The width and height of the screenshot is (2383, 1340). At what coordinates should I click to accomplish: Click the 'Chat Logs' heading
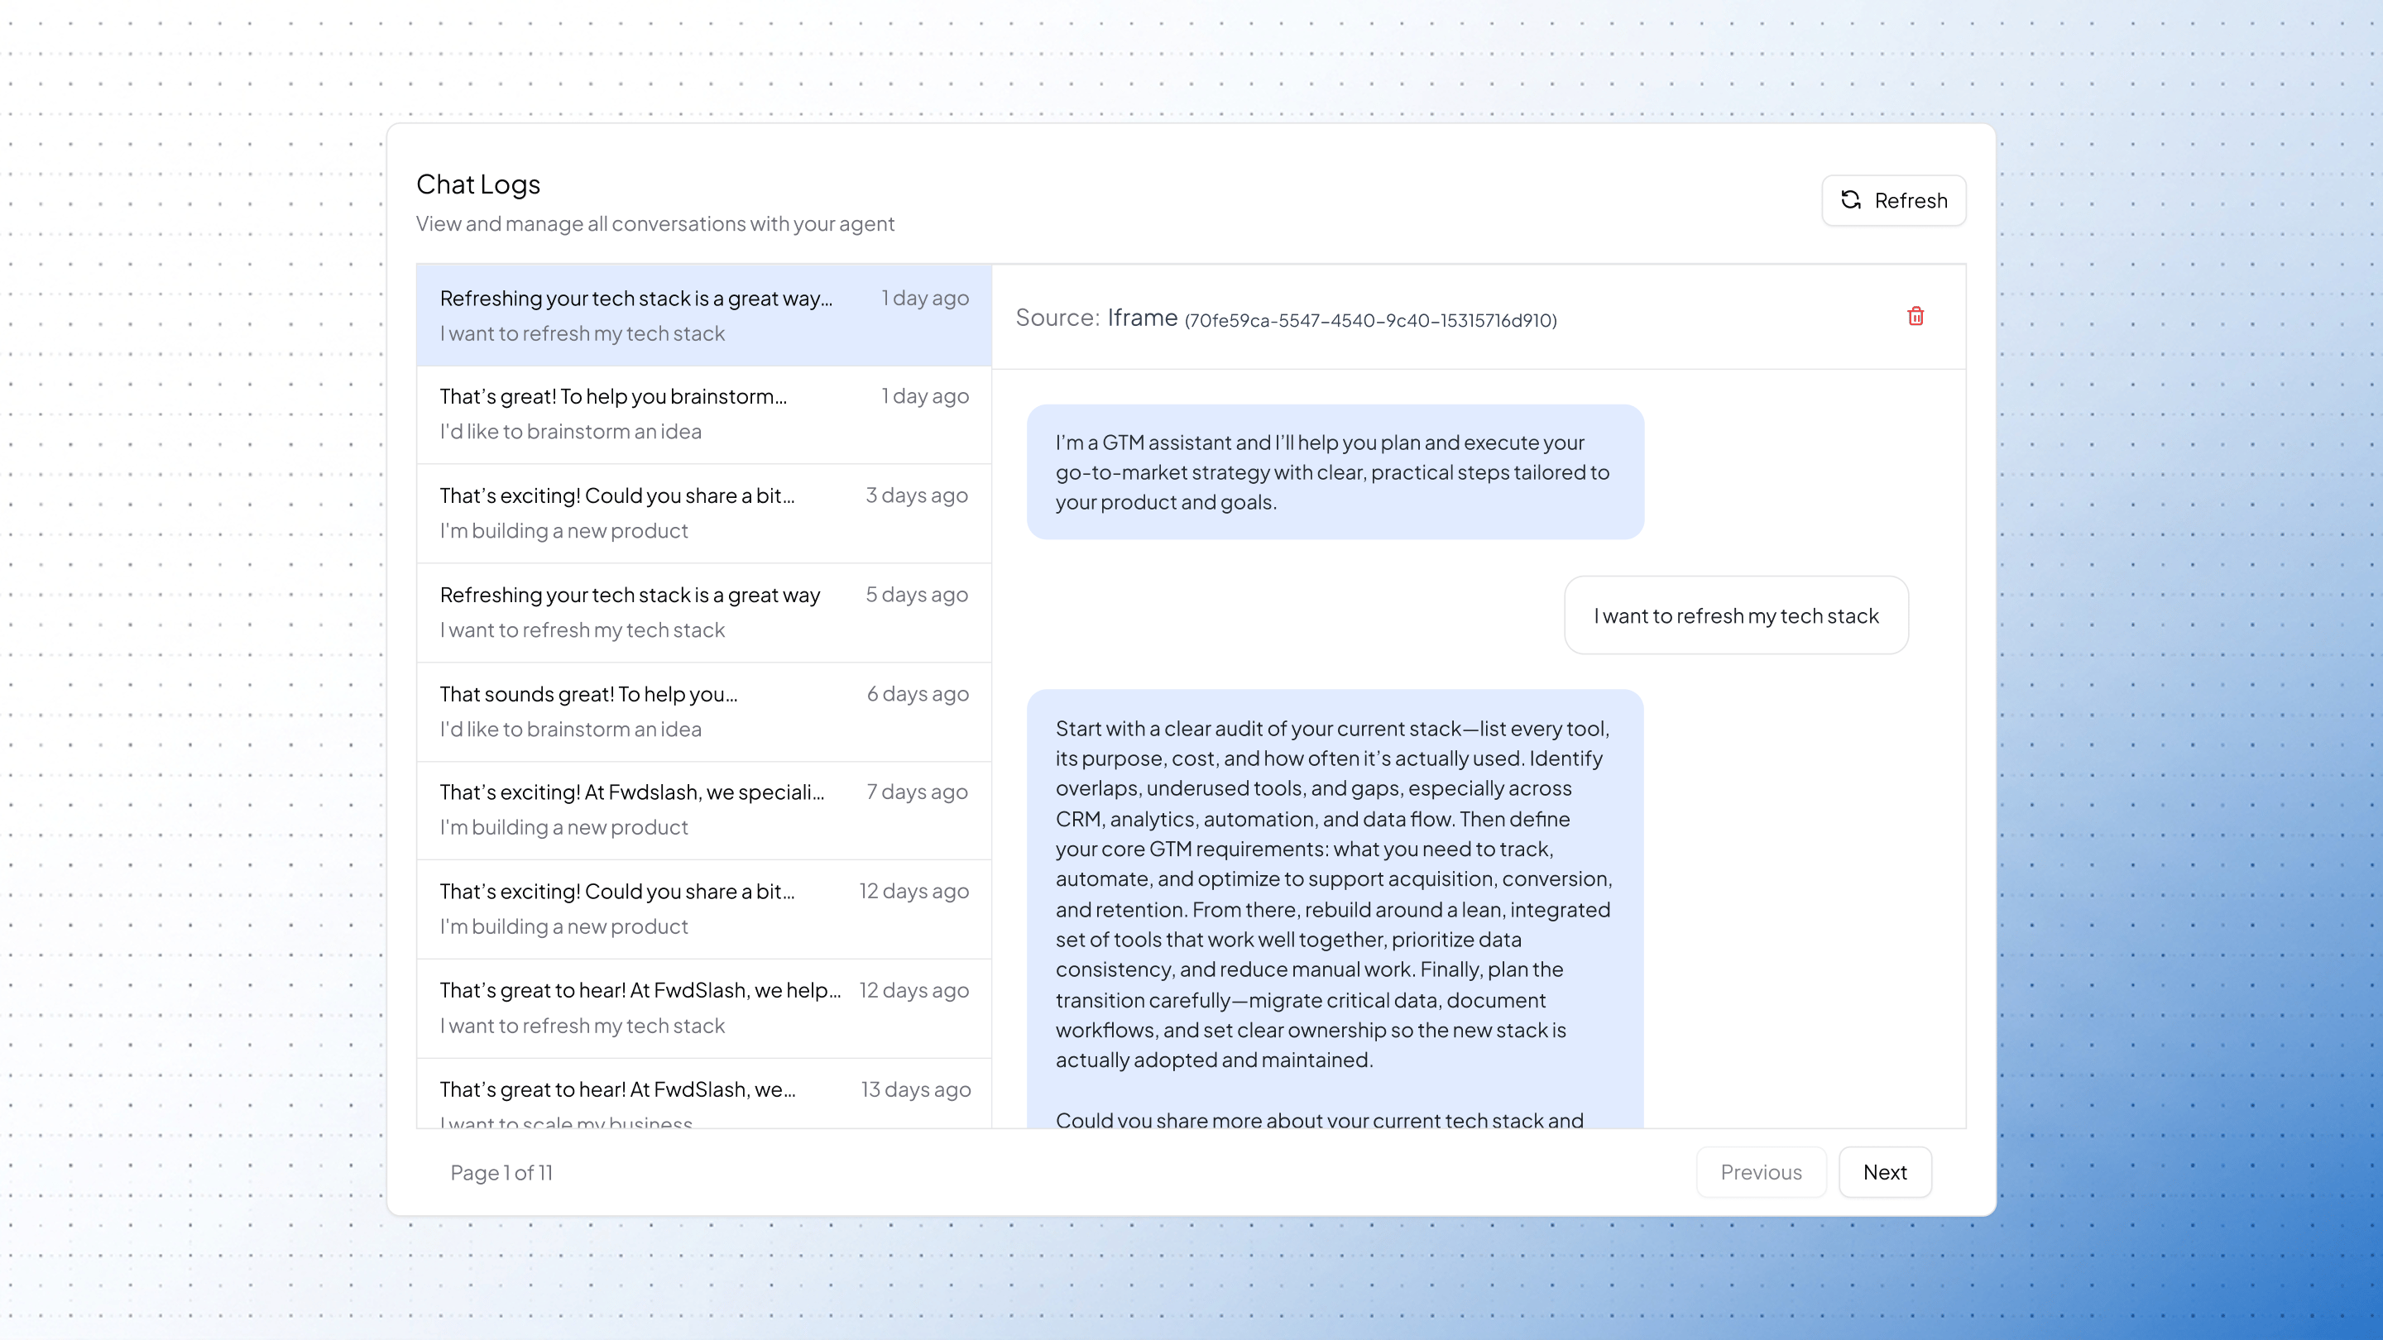(x=478, y=185)
